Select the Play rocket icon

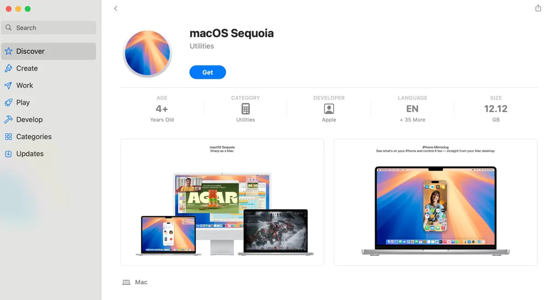[8, 102]
